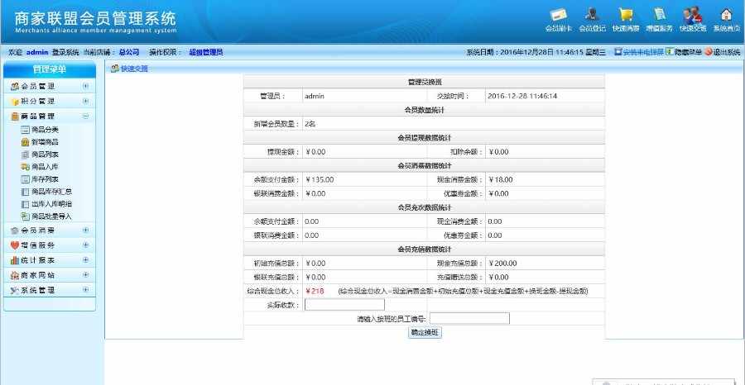Open 商品批量导入 menu item
Viewport: 745px width, 385px height.
[52, 216]
